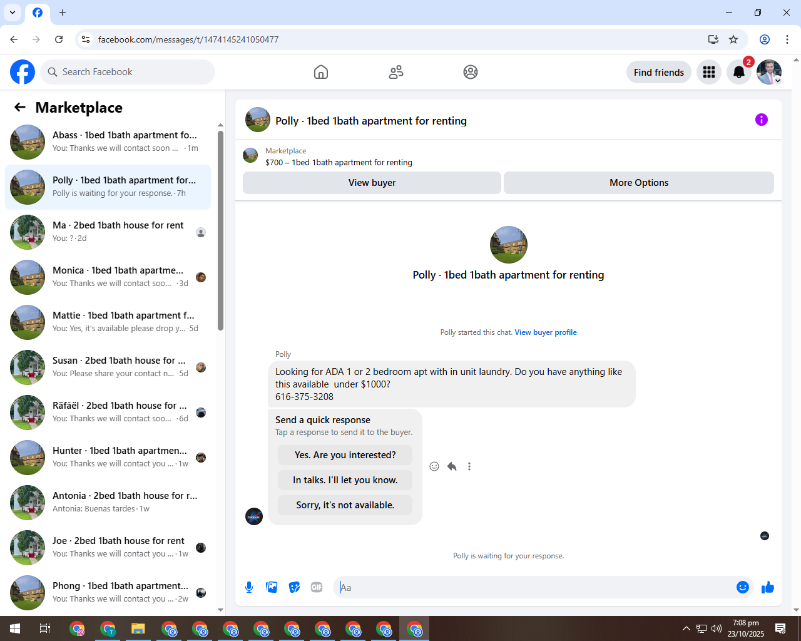Open the Abass conversation

[108, 142]
